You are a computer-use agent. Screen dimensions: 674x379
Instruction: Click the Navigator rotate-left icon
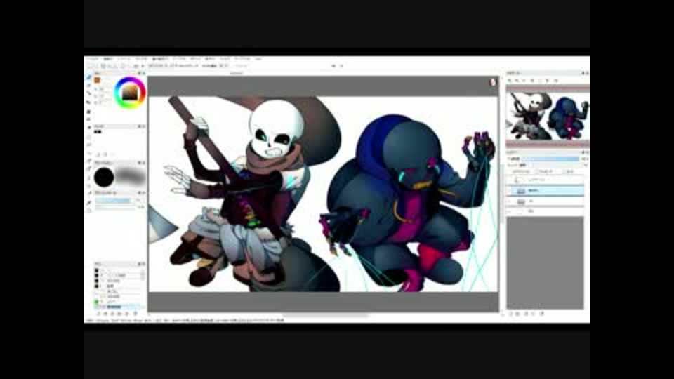click(532, 80)
